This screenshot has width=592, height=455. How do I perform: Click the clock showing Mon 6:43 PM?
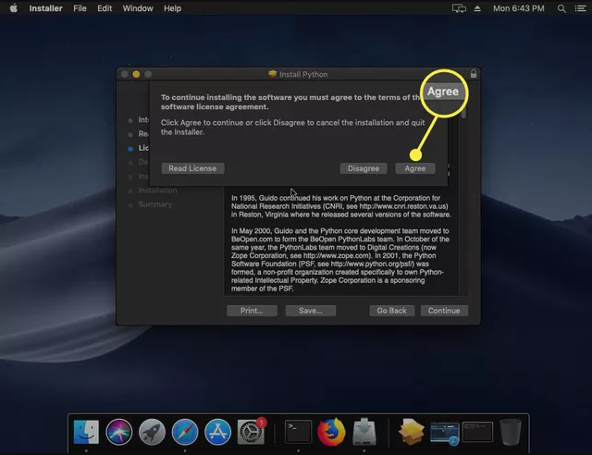(x=518, y=8)
